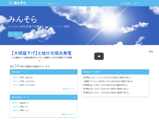Screen dimensions: 159x120
Task: Expand the About us dropdown menu
Action: coord(52,3)
